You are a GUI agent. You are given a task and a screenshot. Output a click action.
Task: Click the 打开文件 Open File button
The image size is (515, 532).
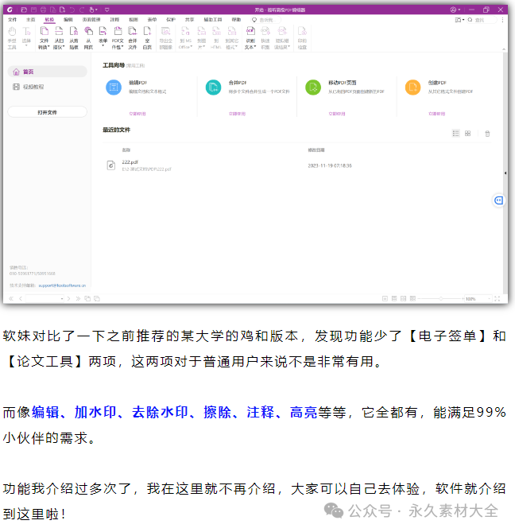point(47,112)
